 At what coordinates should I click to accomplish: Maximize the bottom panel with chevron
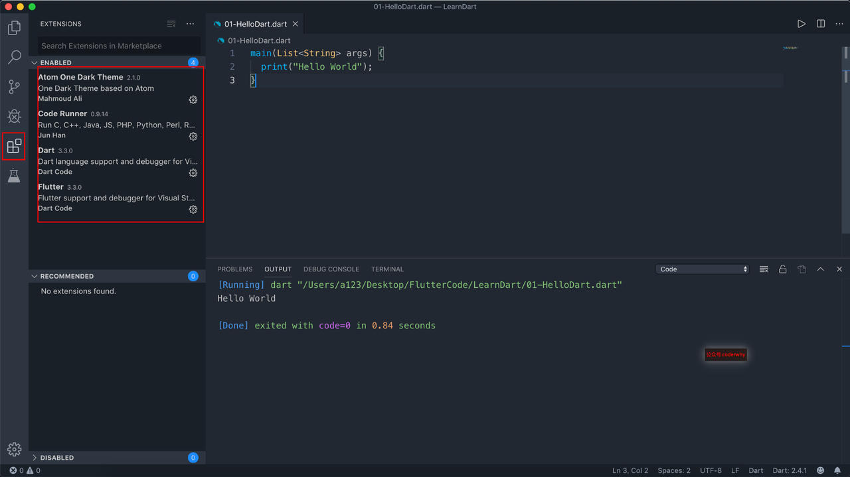[x=821, y=269]
